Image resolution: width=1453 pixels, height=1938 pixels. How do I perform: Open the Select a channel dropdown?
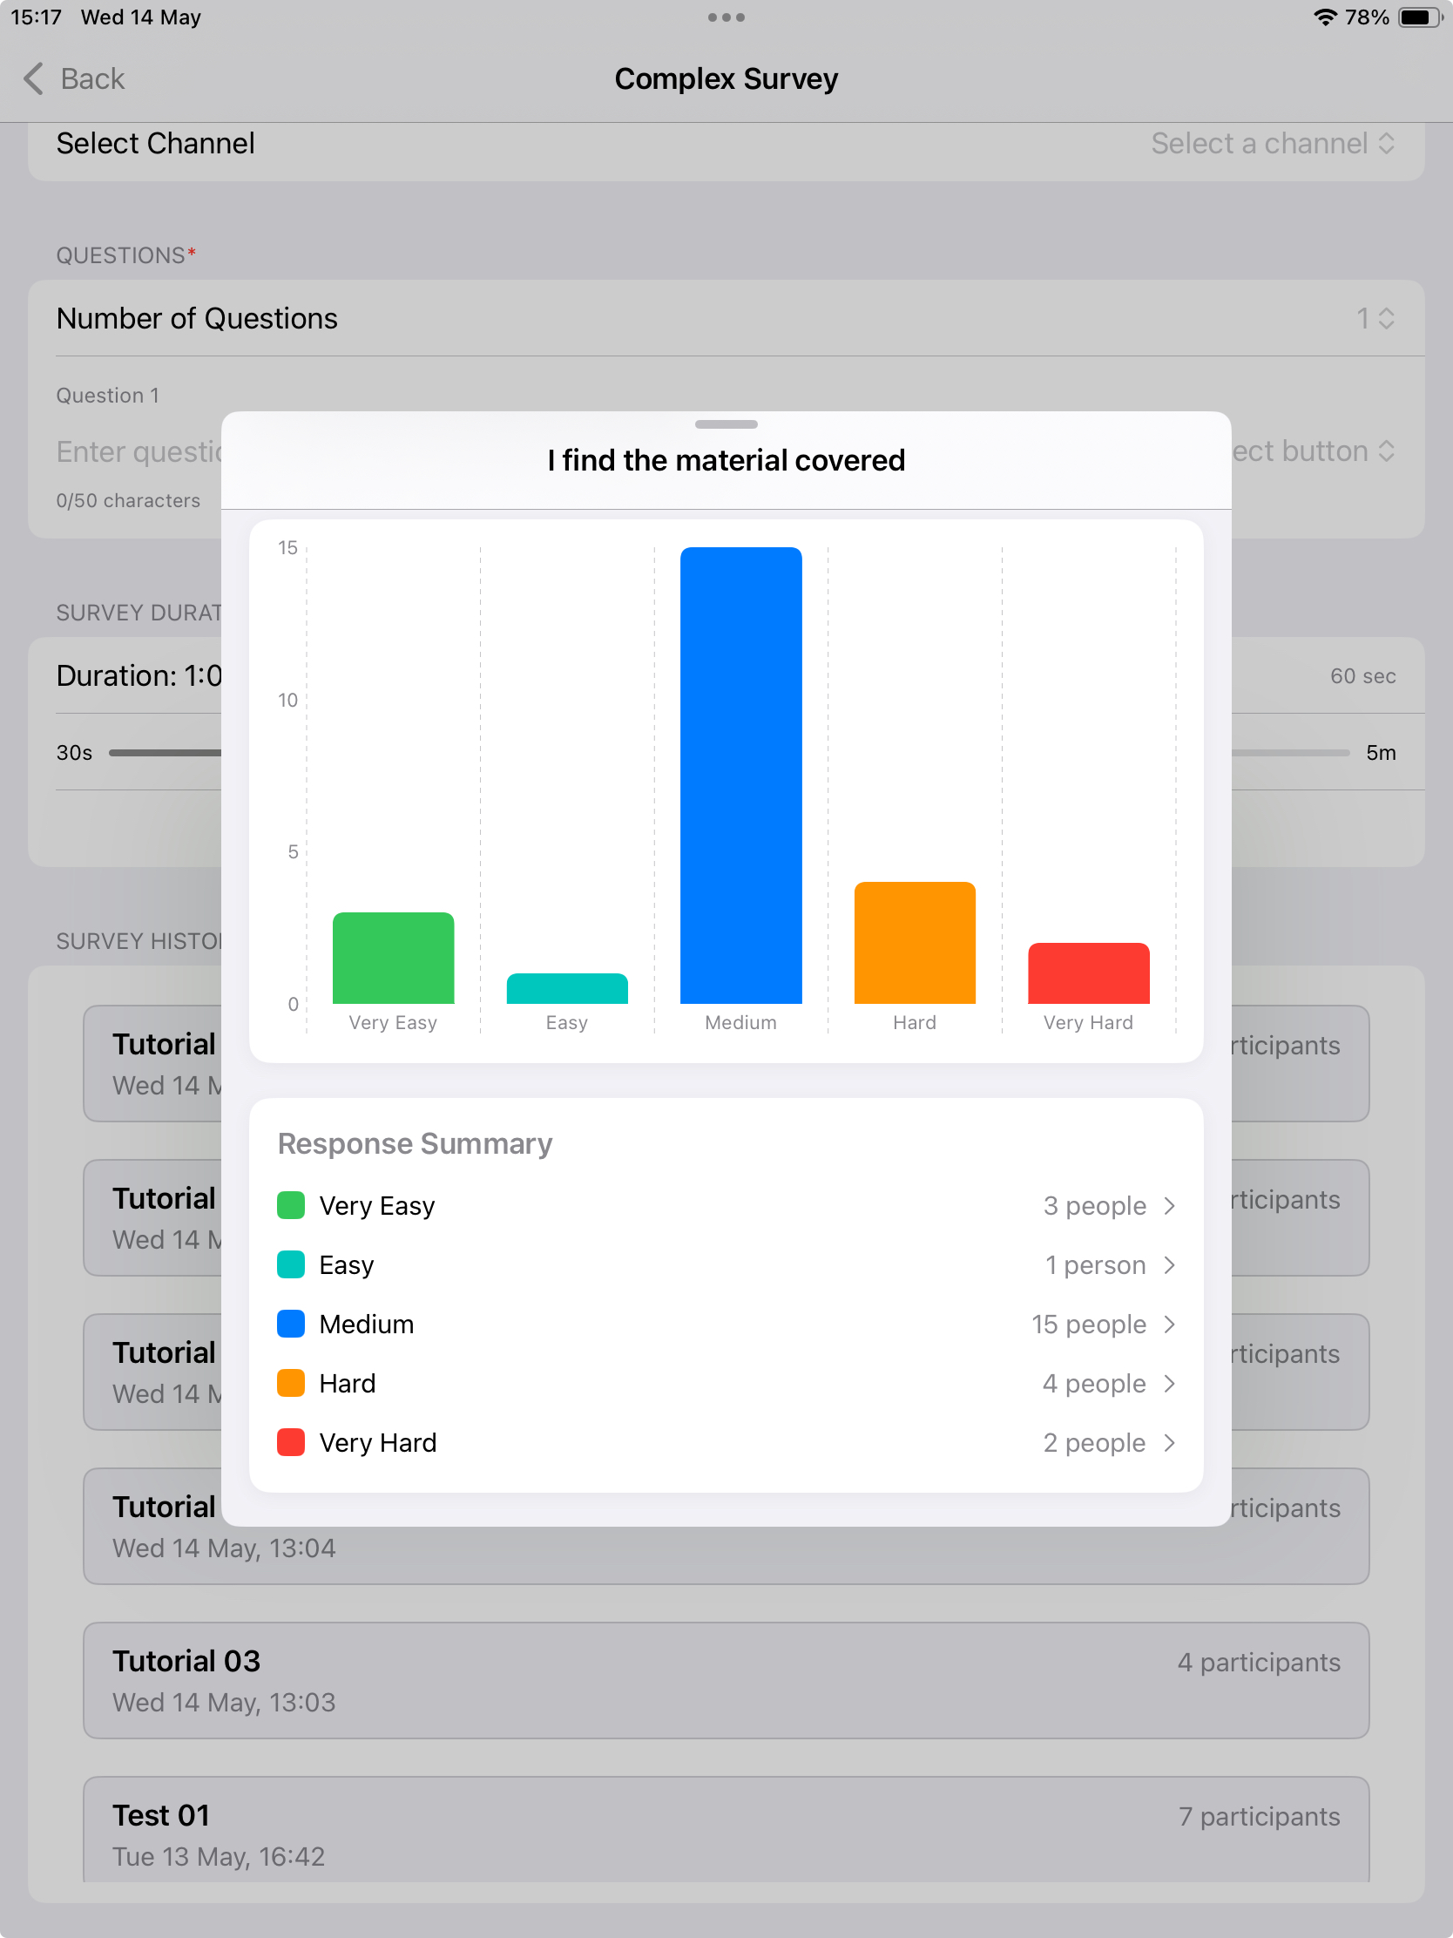[x=1273, y=144]
